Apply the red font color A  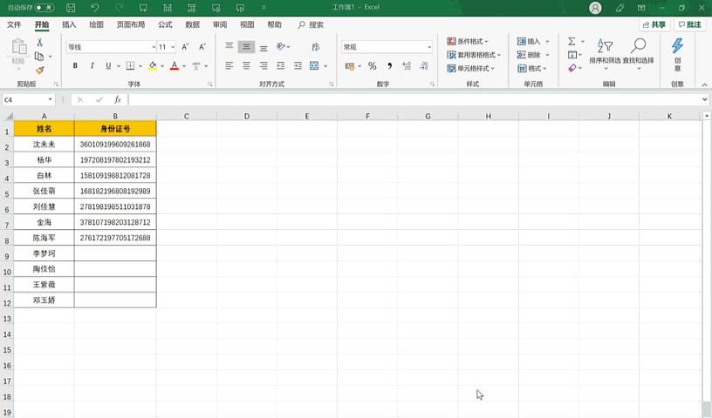coord(175,65)
